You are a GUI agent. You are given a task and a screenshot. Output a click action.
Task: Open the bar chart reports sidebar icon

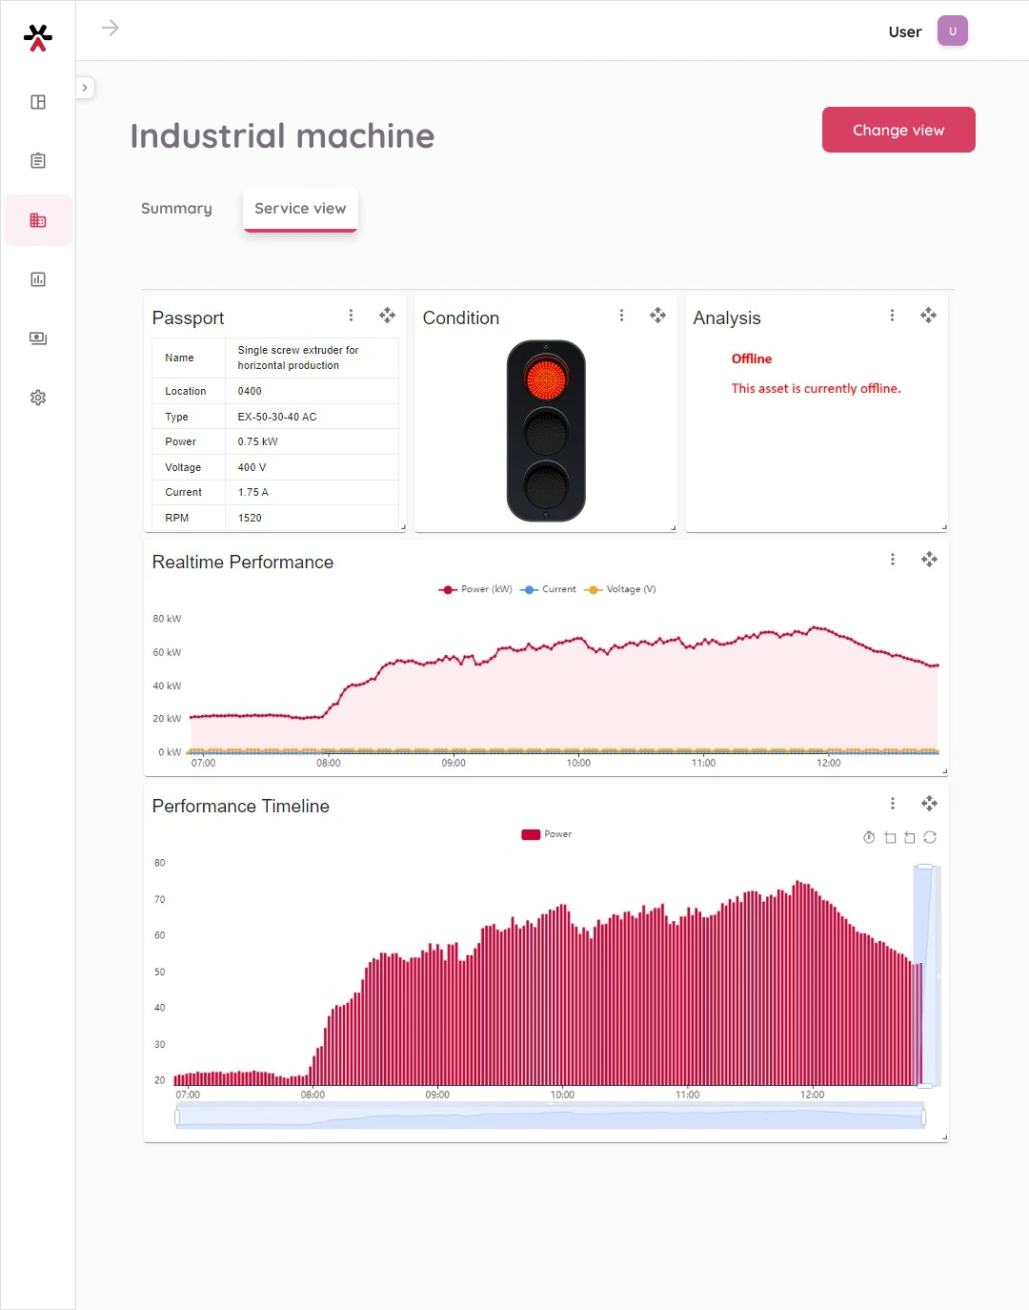pyautogui.click(x=38, y=279)
